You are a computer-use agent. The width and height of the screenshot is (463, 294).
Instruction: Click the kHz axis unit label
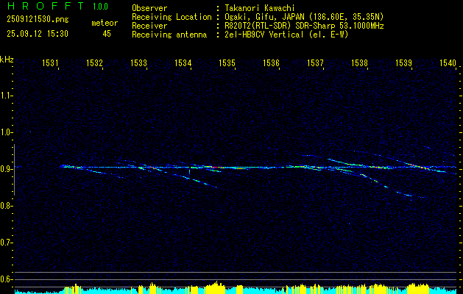point(7,60)
